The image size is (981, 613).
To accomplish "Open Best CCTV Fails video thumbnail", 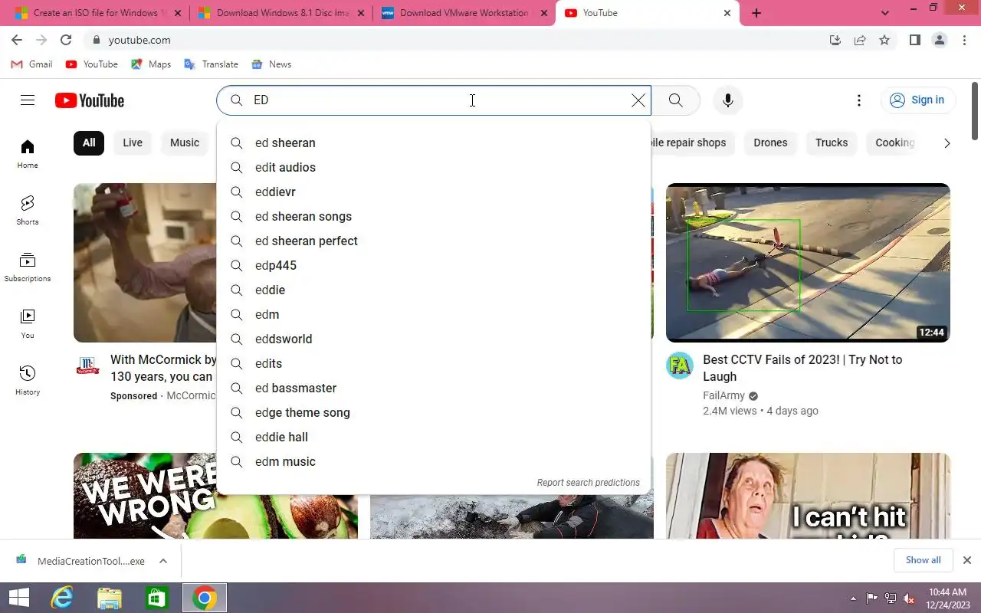I will tap(808, 263).
